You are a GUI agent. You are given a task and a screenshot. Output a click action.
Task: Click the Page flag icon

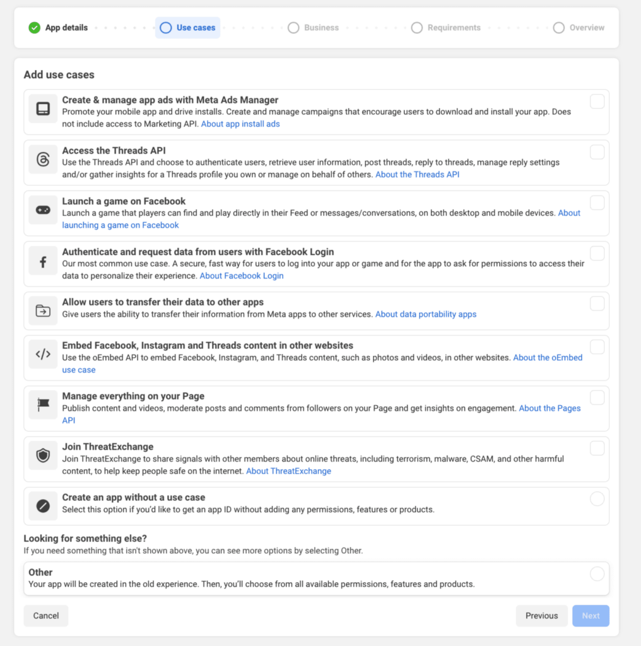click(43, 405)
